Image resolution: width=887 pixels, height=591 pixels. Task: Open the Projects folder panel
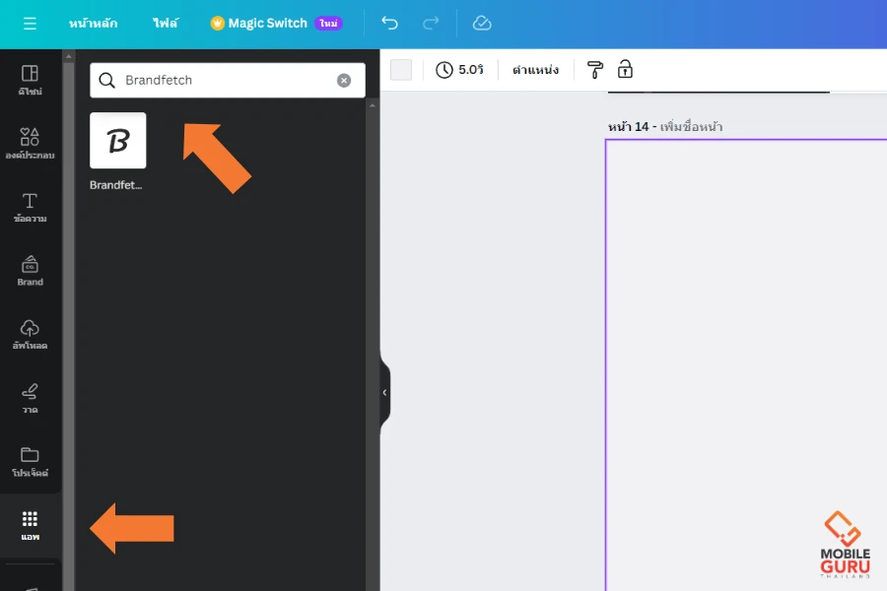[x=30, y=460]
